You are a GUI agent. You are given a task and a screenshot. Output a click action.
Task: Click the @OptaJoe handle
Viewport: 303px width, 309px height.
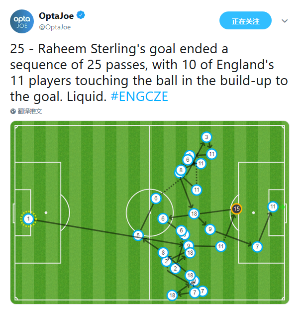55,27
